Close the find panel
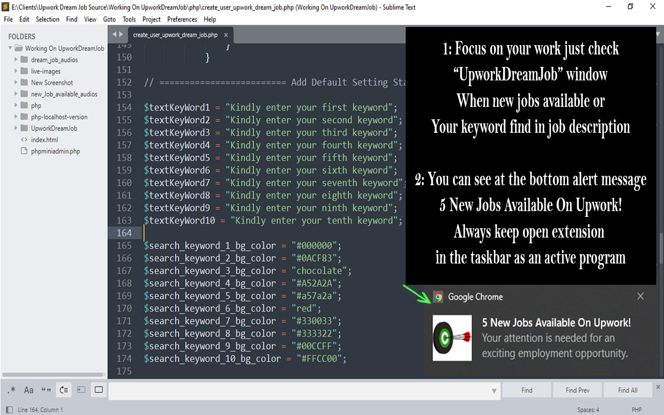Viewport: 664px width, 415px height. point(658,387)
